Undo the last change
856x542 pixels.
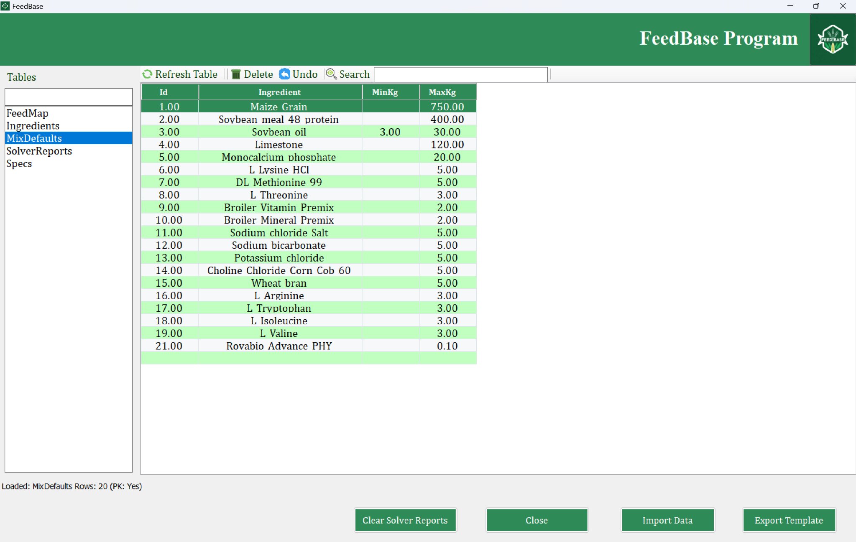tap(285, 74)
